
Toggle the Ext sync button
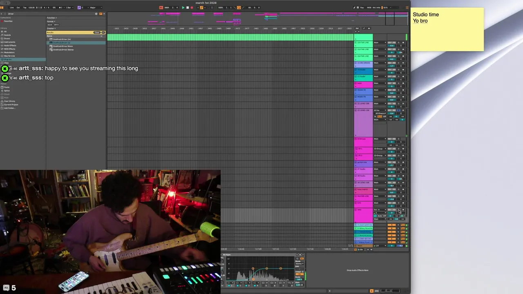click(18, 7)
